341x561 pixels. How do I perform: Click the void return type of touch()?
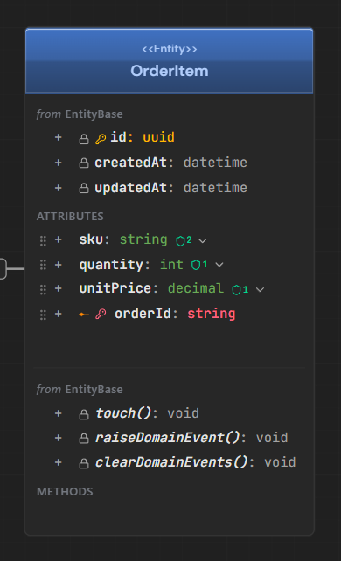[184, 413]
